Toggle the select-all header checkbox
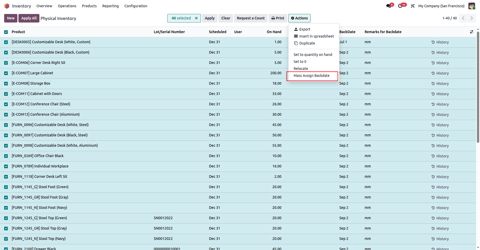 click(x=6, y=32)
